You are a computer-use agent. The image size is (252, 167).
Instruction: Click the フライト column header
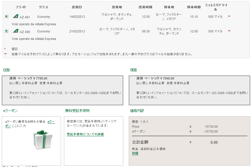[21, 7]
